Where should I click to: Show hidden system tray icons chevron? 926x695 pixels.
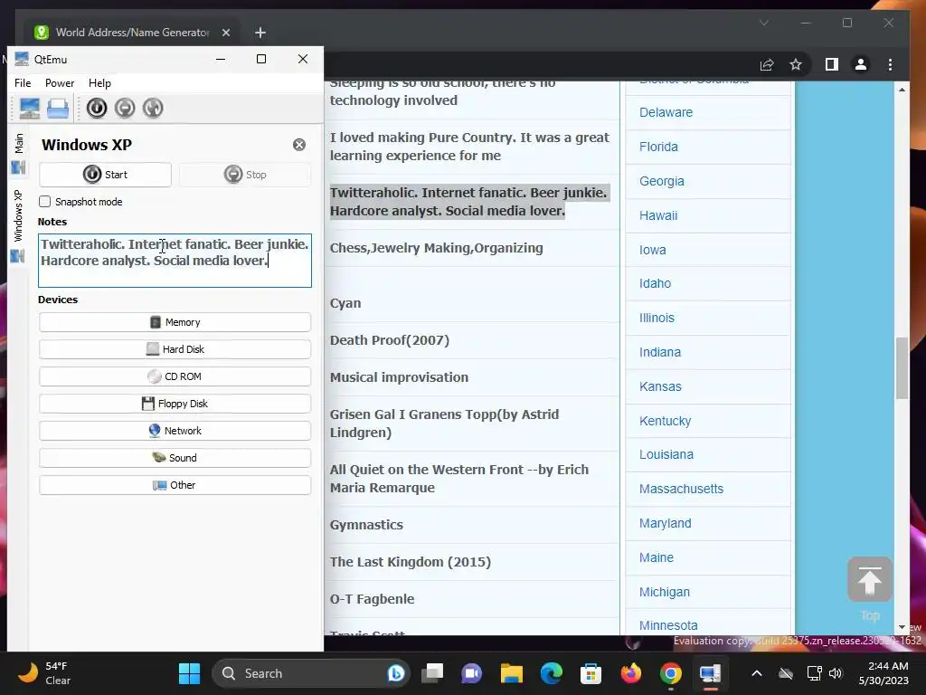pyautogui.click(x=757, y=673)
